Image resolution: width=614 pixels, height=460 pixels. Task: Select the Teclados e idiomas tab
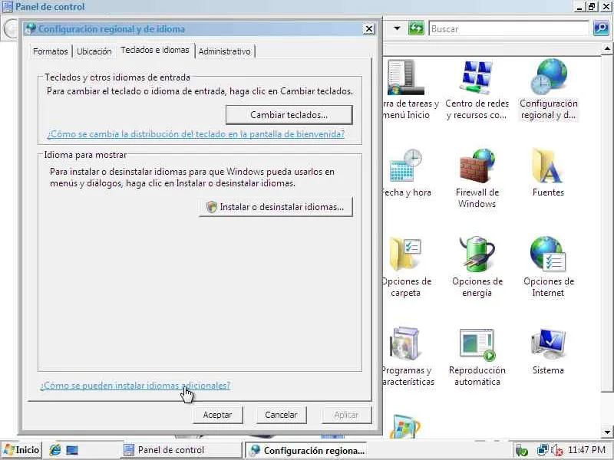(x=155, y=50)
